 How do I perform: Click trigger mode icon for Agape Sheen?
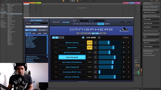point(95,47)
